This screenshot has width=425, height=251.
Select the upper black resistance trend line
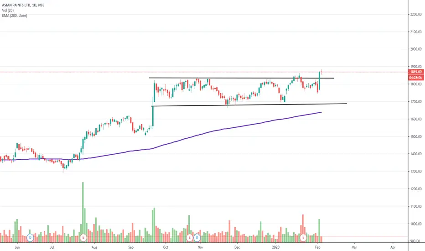pyautogui.click(x=241, y=78)
